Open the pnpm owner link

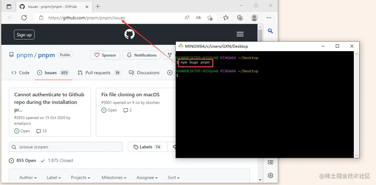click(25, 55)
